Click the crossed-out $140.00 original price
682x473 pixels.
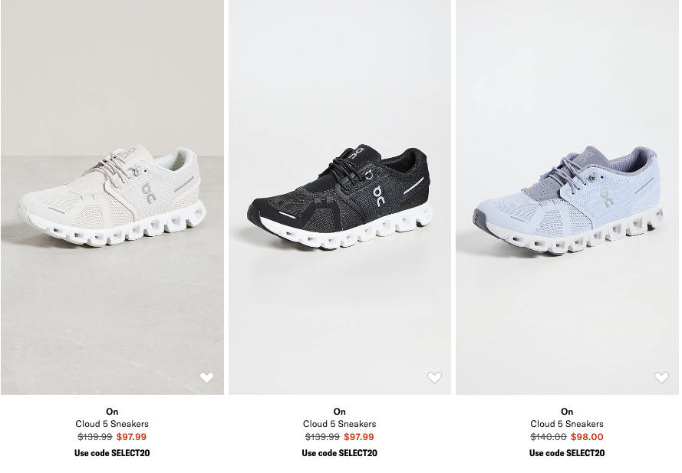pyautogui.click(x=549, y=437)
